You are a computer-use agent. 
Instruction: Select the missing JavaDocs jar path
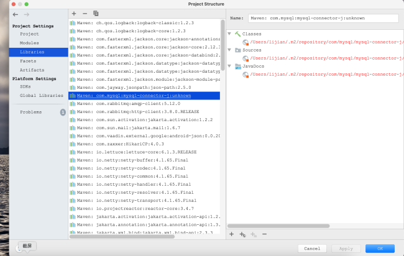[326, 75]
